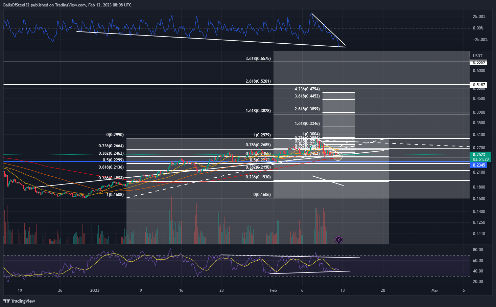This screenshot has width=496, height=307.
Task: Click the 1(0.2979) Fibonacci level label
Action: [262, 135]
